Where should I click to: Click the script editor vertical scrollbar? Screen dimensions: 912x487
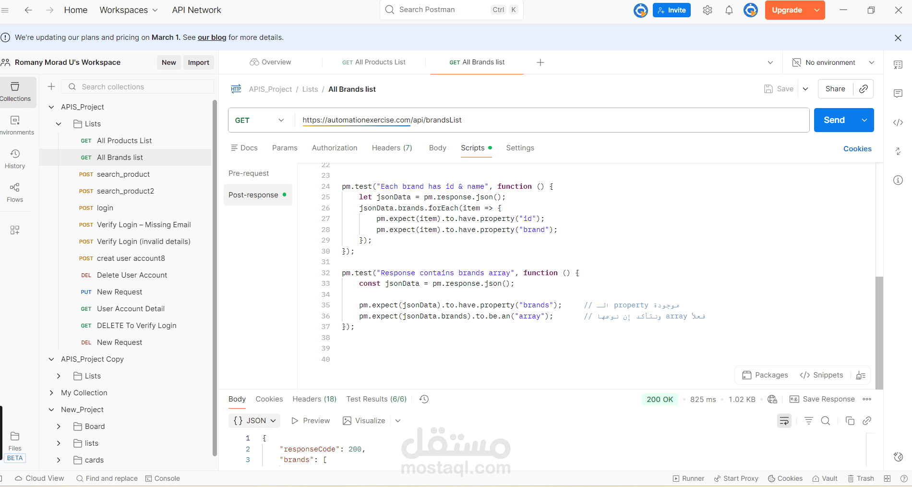879,332
